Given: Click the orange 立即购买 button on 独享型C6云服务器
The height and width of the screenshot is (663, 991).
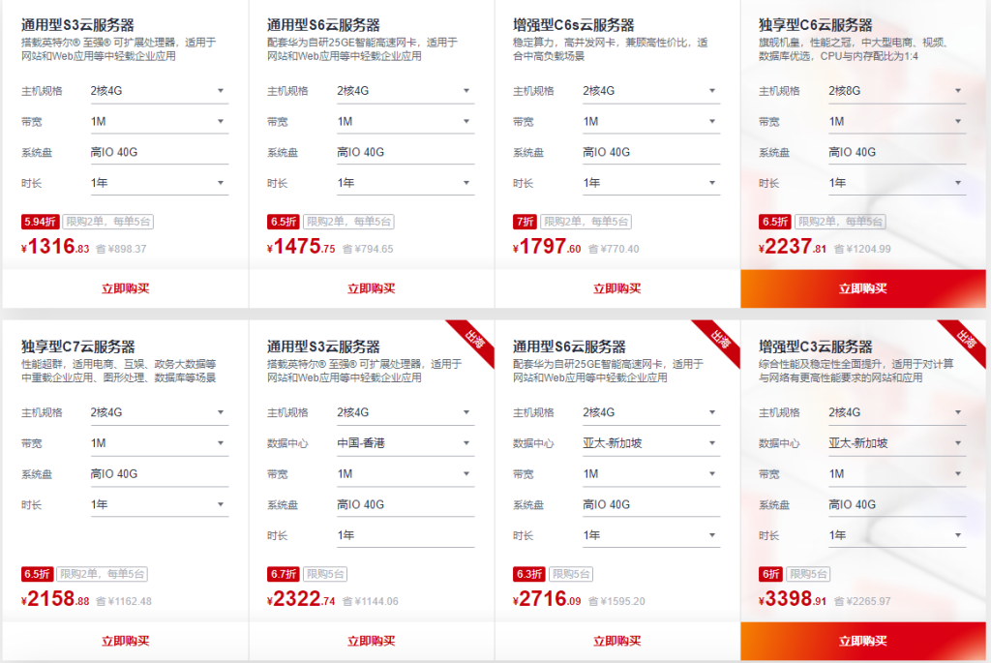Looking at the screenshot, I should click(x=863, y=288).
